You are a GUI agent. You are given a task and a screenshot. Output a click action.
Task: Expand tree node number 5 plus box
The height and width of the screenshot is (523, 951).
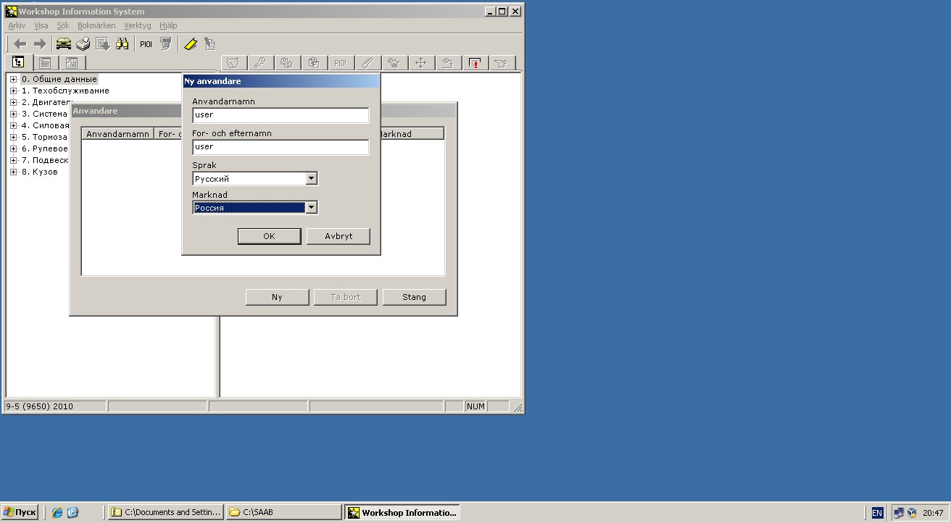[x=14, y=137]
